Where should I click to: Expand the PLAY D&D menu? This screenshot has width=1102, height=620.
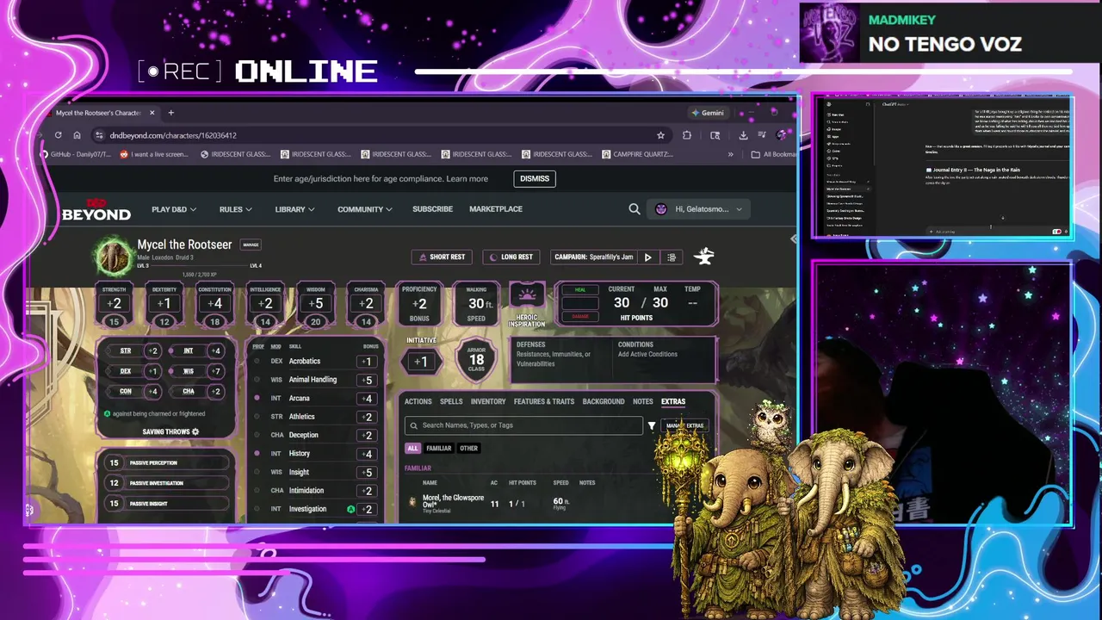coord(174,209)
